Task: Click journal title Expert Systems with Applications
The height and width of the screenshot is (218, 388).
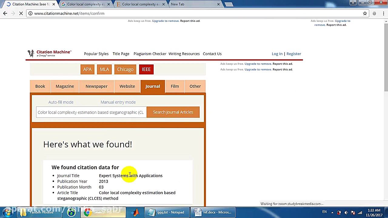Action: pos(131,176)
